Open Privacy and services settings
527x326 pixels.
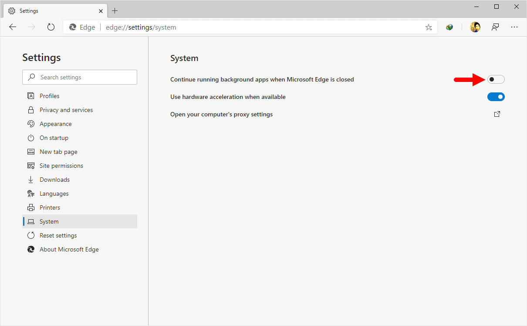click(x=80, y=110)
